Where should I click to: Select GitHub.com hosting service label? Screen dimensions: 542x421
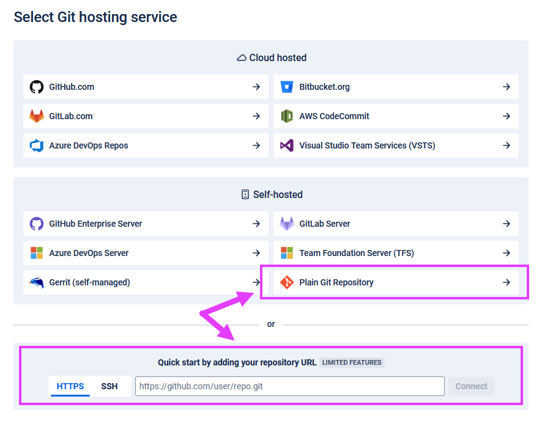[72, 87]
